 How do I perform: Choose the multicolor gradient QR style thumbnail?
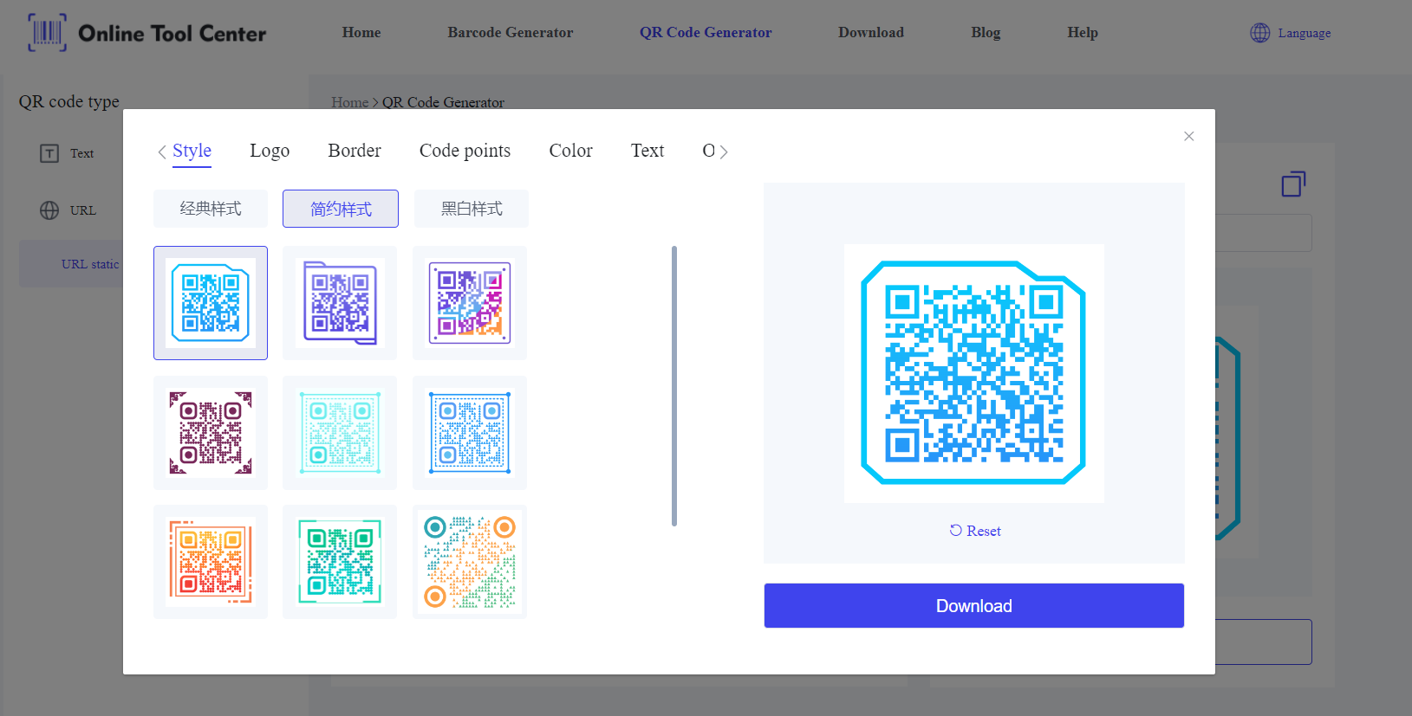[470, 303]
